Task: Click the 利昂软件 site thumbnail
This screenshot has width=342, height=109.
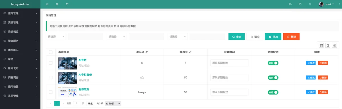Action: click(67, 92)
